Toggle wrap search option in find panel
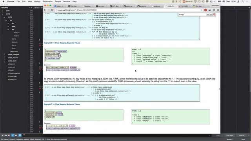Viewport: 251px width, 141px height. point(13,135)
